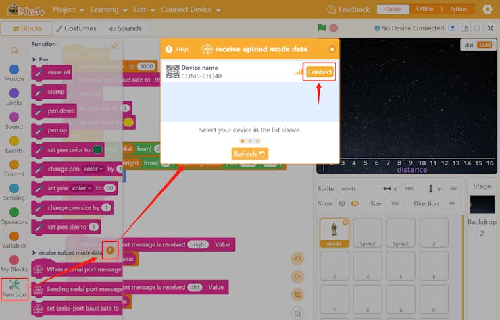
Task: Switch to Online mode
Action: [x=393, y=9]
